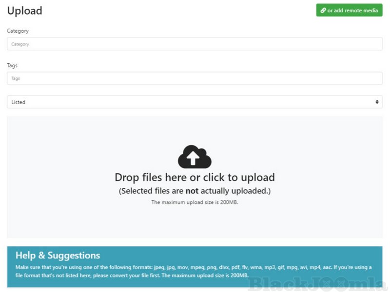
Task: Click the Category field label
Action: pos(18,31)
